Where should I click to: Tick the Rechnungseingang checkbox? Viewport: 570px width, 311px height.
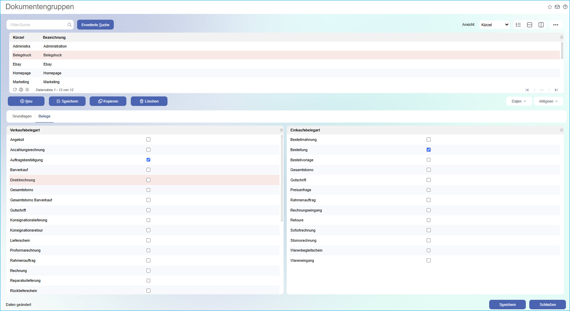pos(429,210)
